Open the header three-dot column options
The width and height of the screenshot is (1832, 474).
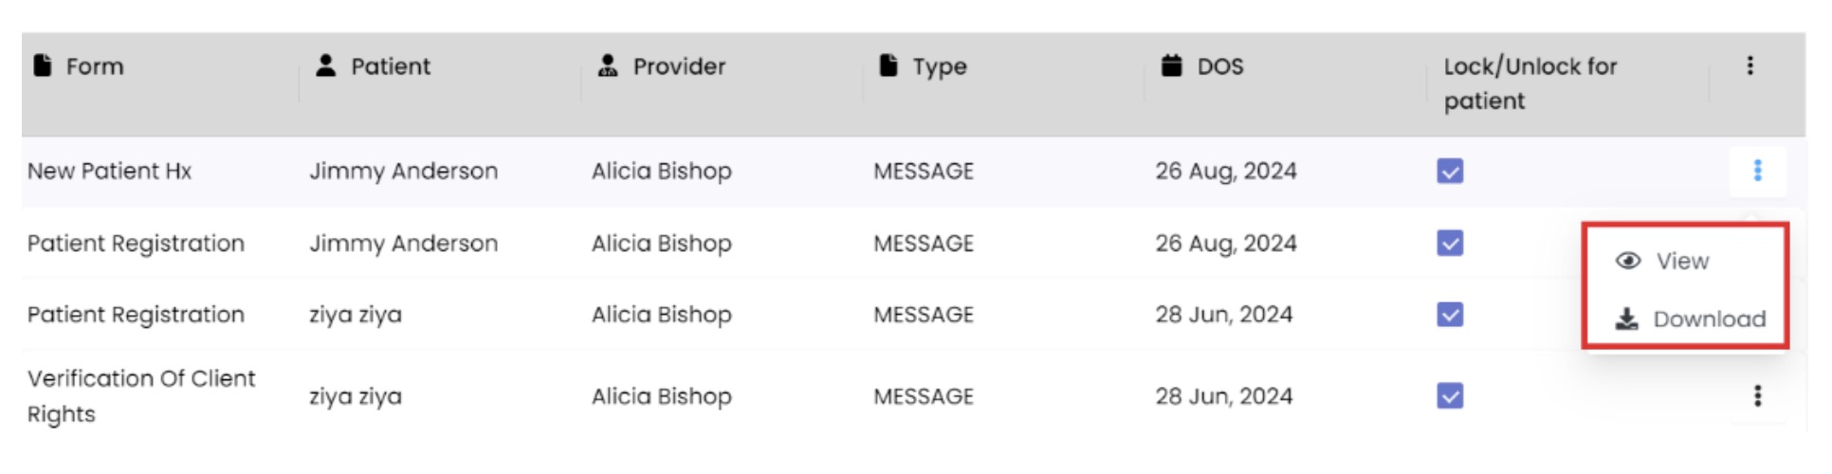1750,65
